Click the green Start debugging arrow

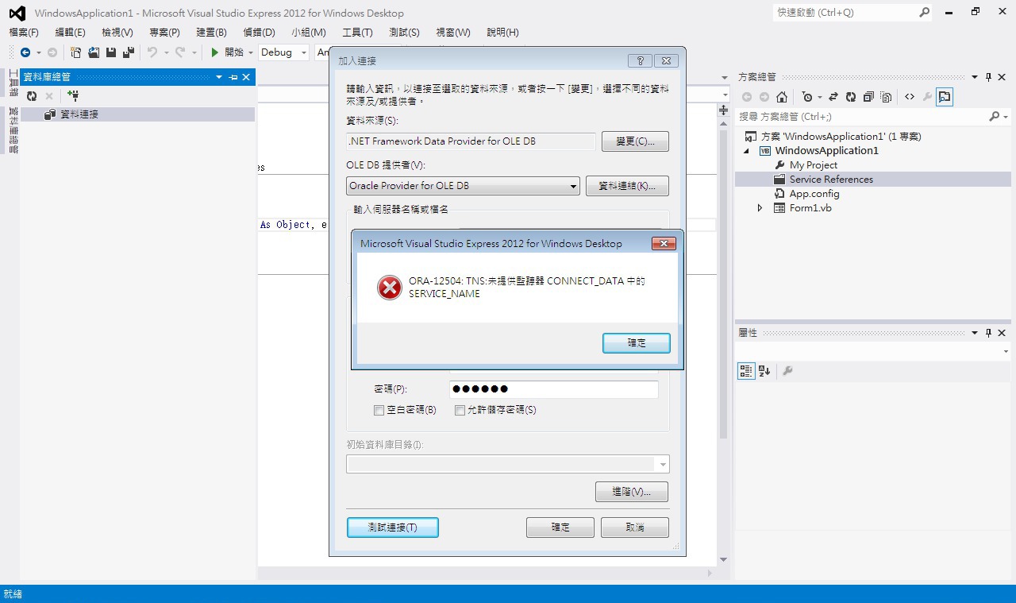coord(214,52)
